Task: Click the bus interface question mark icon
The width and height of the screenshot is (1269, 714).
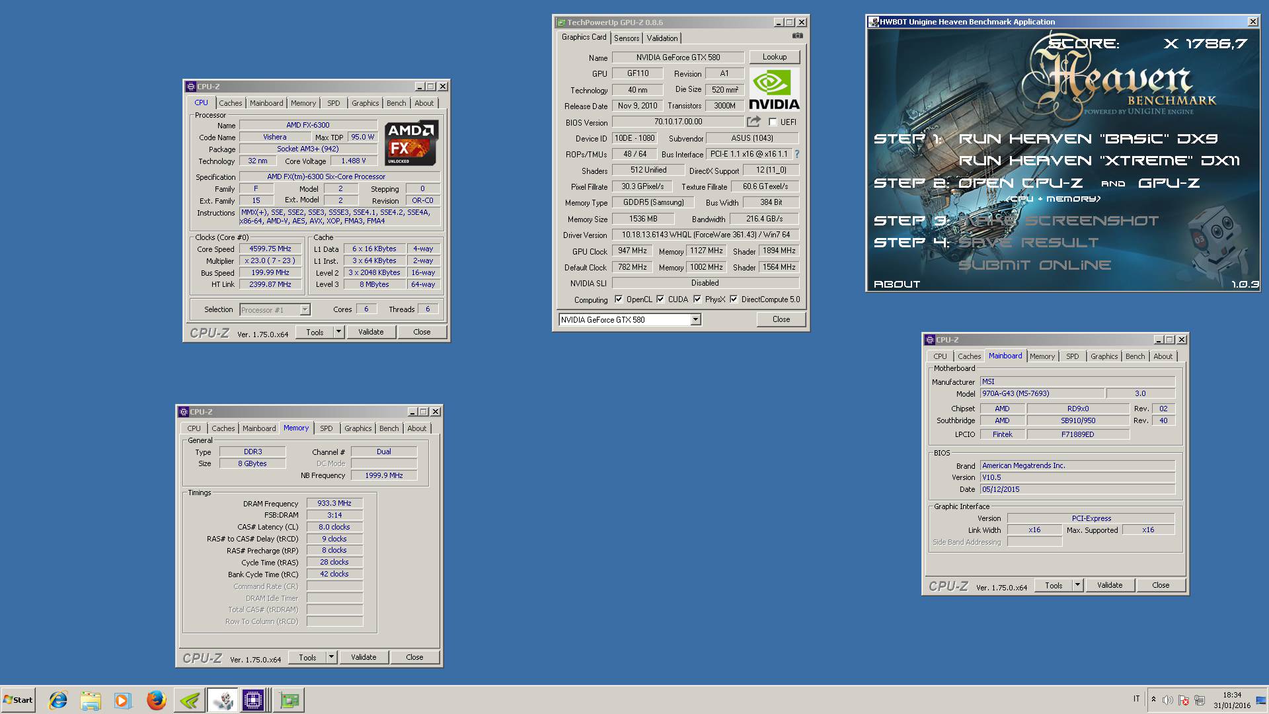Action: 796,154
